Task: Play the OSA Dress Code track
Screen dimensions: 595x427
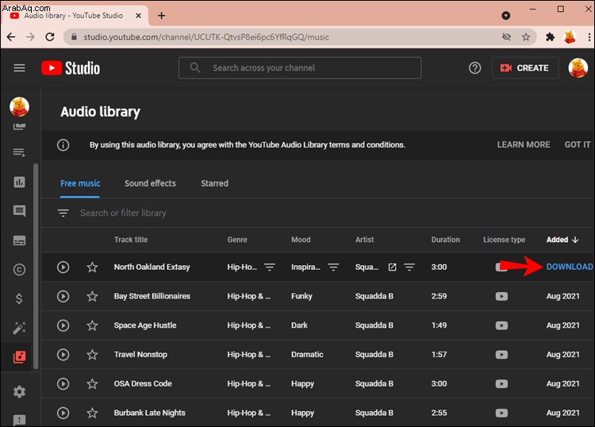Action: [63, 383]
